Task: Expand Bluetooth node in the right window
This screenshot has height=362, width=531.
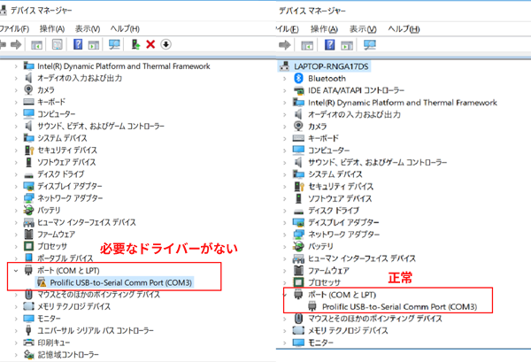Action: point(285,79)
